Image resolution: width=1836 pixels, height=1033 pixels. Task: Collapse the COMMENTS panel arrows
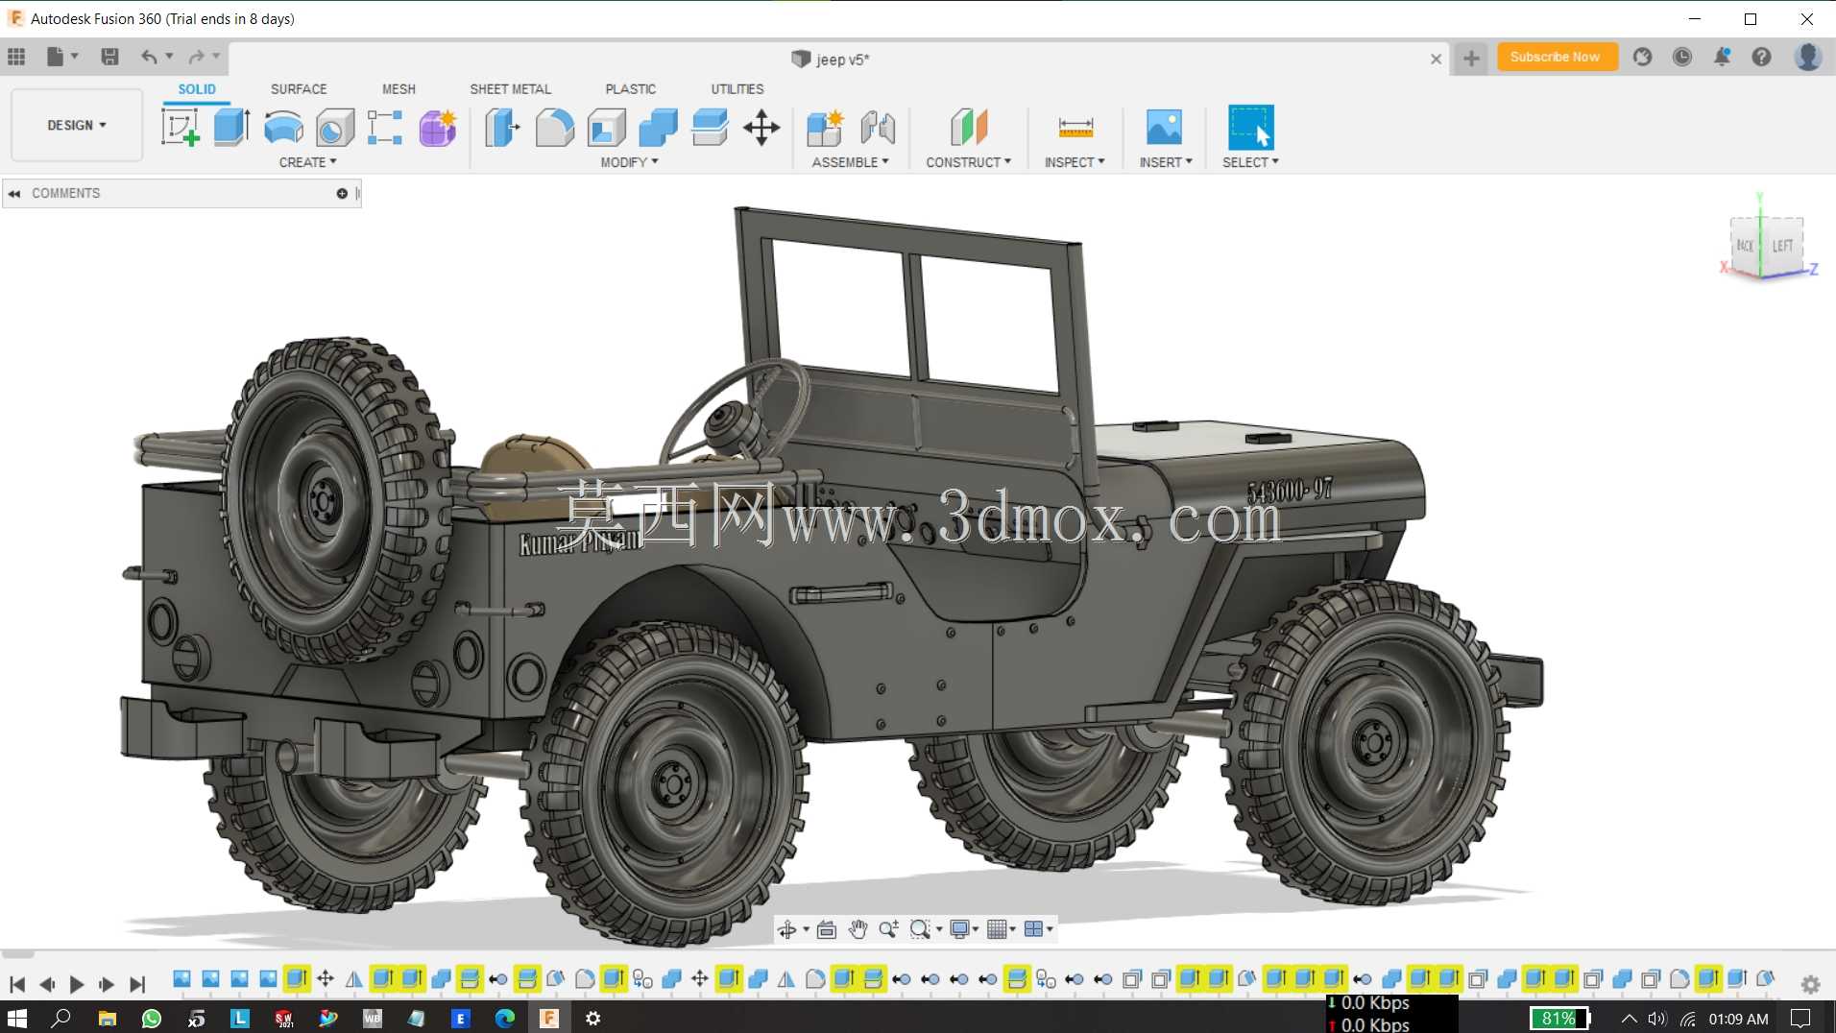point(14,193)
